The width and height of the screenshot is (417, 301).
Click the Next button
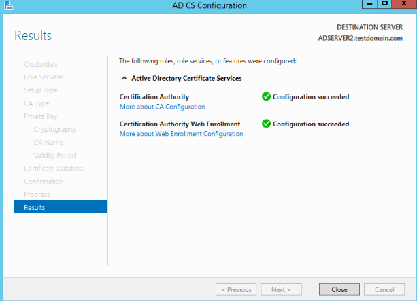pos(281,289)
